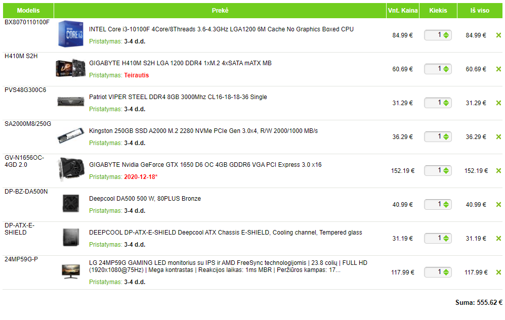Open the GTX 1650 graphics card thumbnail

click(70, 168)
